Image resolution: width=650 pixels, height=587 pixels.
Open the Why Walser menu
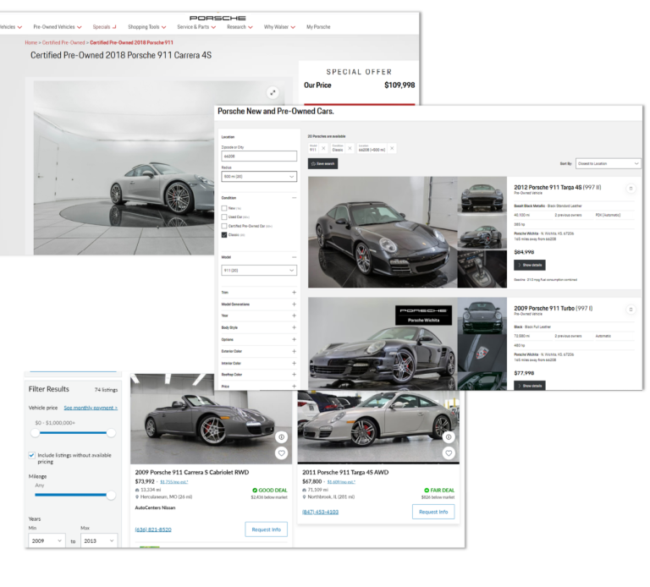coord(279,27)
